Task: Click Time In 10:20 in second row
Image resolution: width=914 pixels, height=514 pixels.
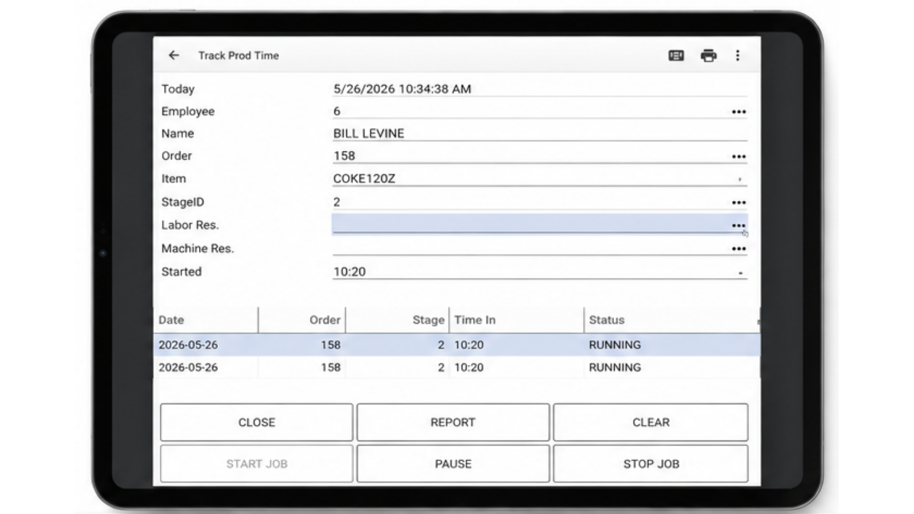Action: click(x=469, y=367)
